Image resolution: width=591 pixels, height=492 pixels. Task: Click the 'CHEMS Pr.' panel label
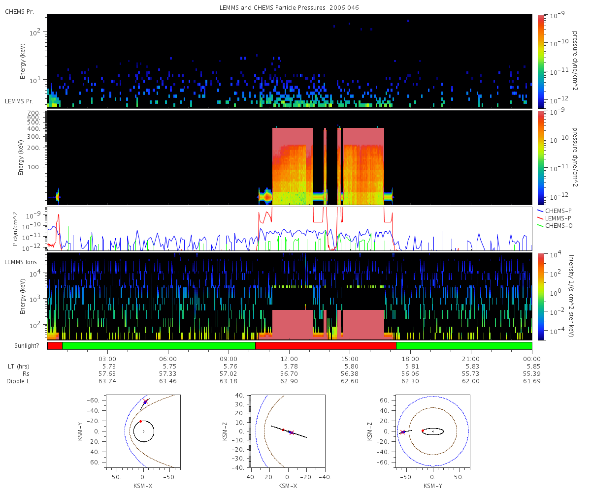coord(19,11)
